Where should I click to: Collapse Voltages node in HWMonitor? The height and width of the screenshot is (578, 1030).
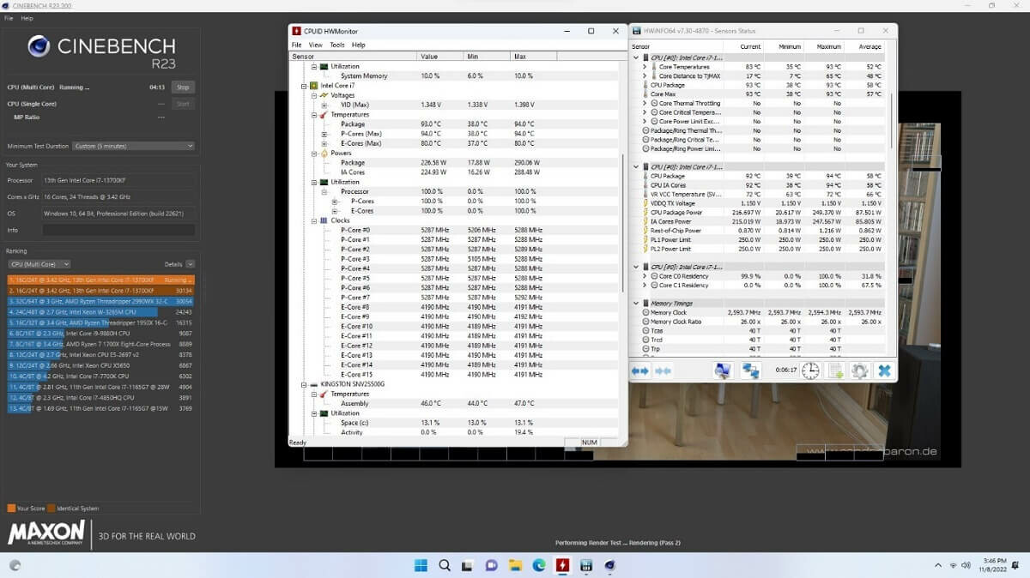[x=313, y=95]
